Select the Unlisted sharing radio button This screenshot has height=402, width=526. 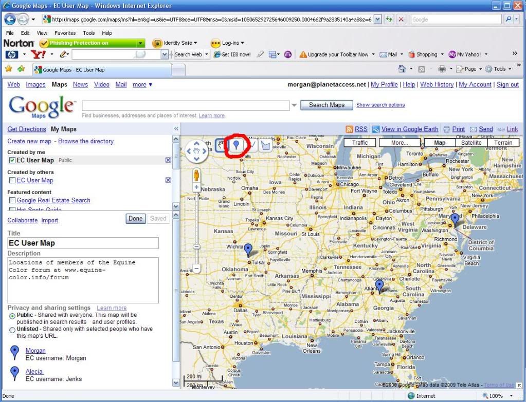(x=12, y=330)
